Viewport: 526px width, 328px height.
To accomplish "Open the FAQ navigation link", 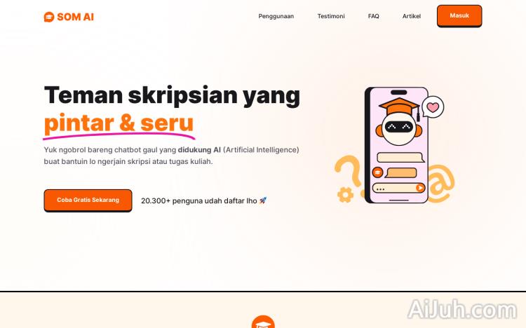I will point(373,16).
